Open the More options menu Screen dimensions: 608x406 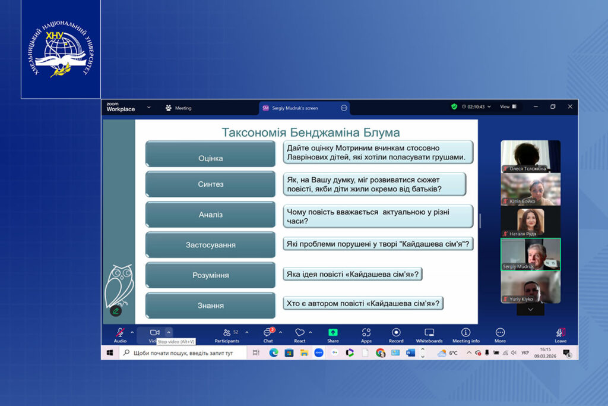tap(500, 333)
